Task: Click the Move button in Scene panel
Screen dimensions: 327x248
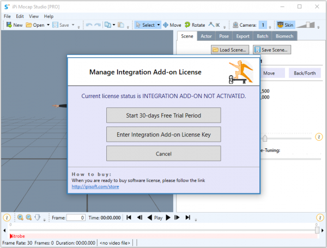Action: (x=272, y=73)
